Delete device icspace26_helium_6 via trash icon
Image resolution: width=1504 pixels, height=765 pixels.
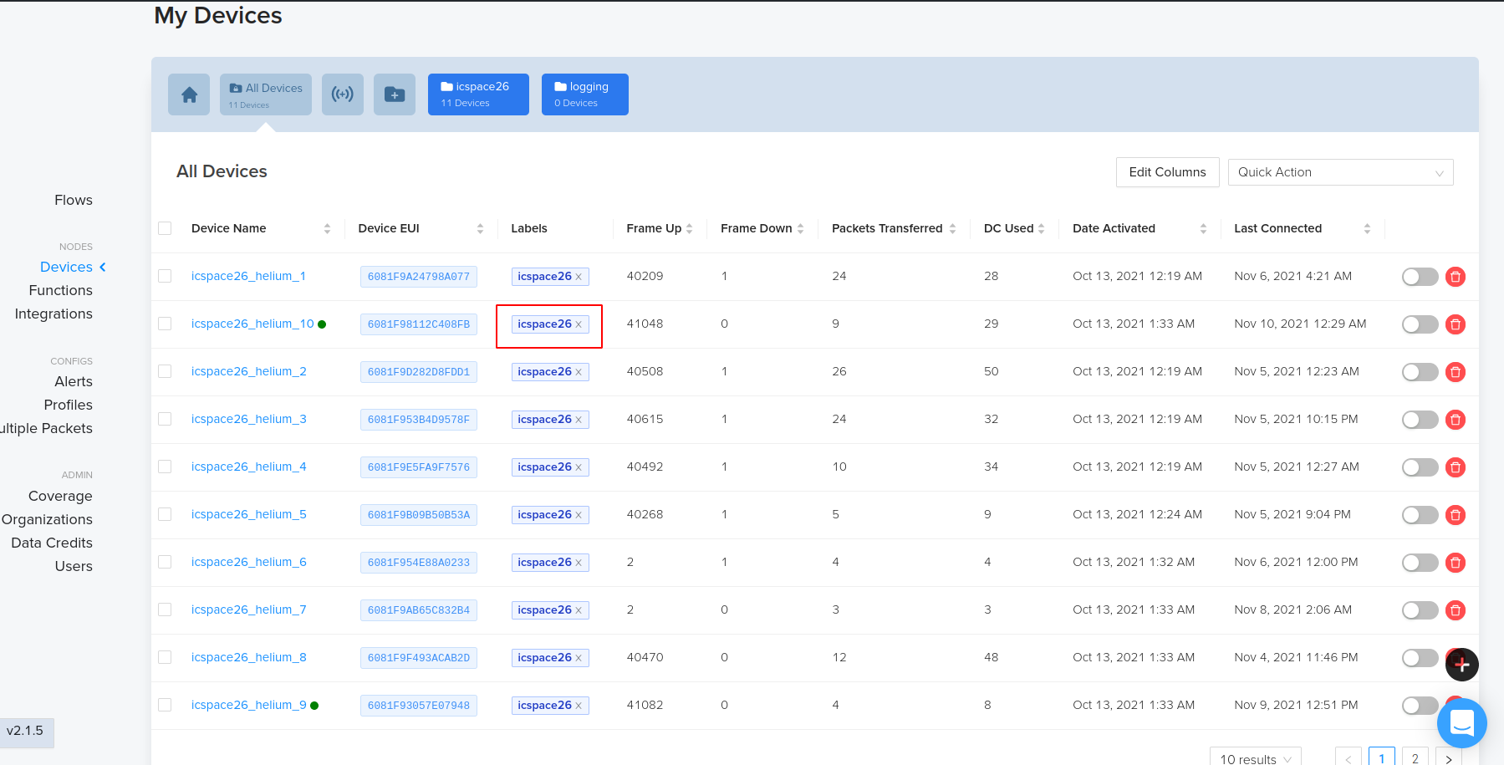1456,563
